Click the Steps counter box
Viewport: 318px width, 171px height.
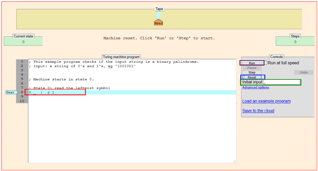click(x=295, y=42)
